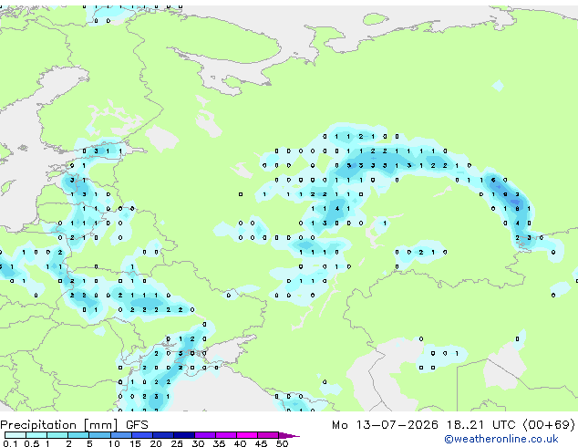Screen dimensions: 578x447
Task: Click the '18..21 UTC' forecast time text
Action: 482,425
